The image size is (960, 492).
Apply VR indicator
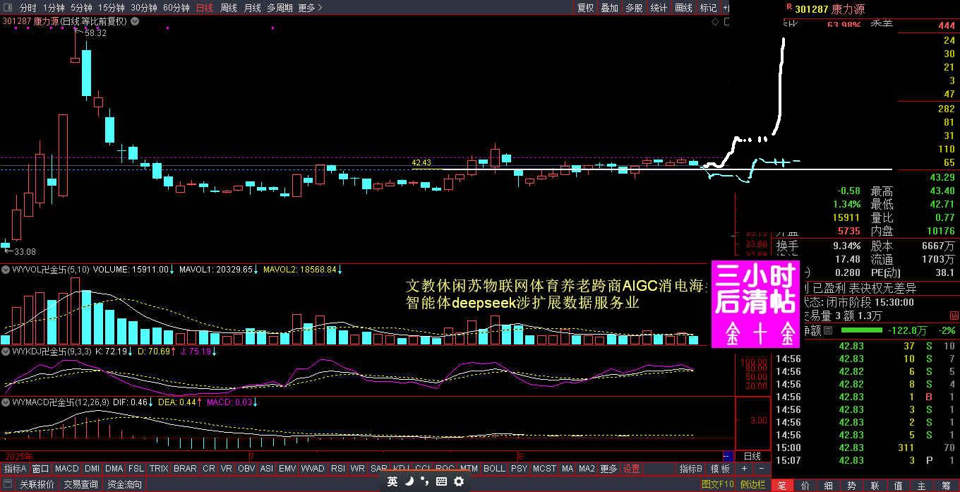pyautogui.click(x=227, y=469)
